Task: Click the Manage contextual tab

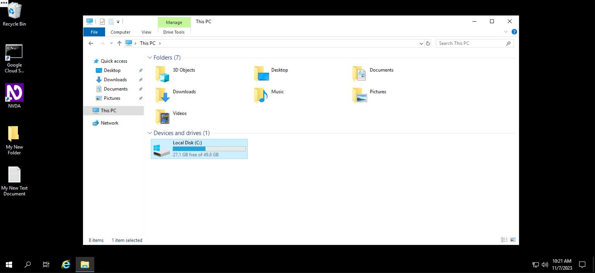Action: point(174,22)
